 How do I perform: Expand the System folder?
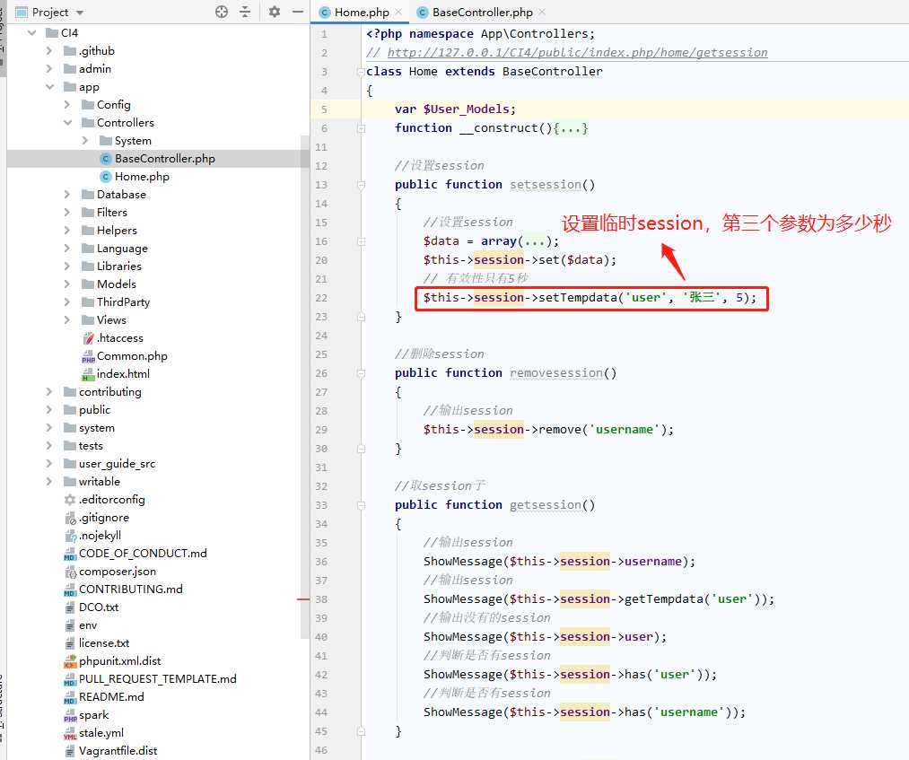coord(84,141)
